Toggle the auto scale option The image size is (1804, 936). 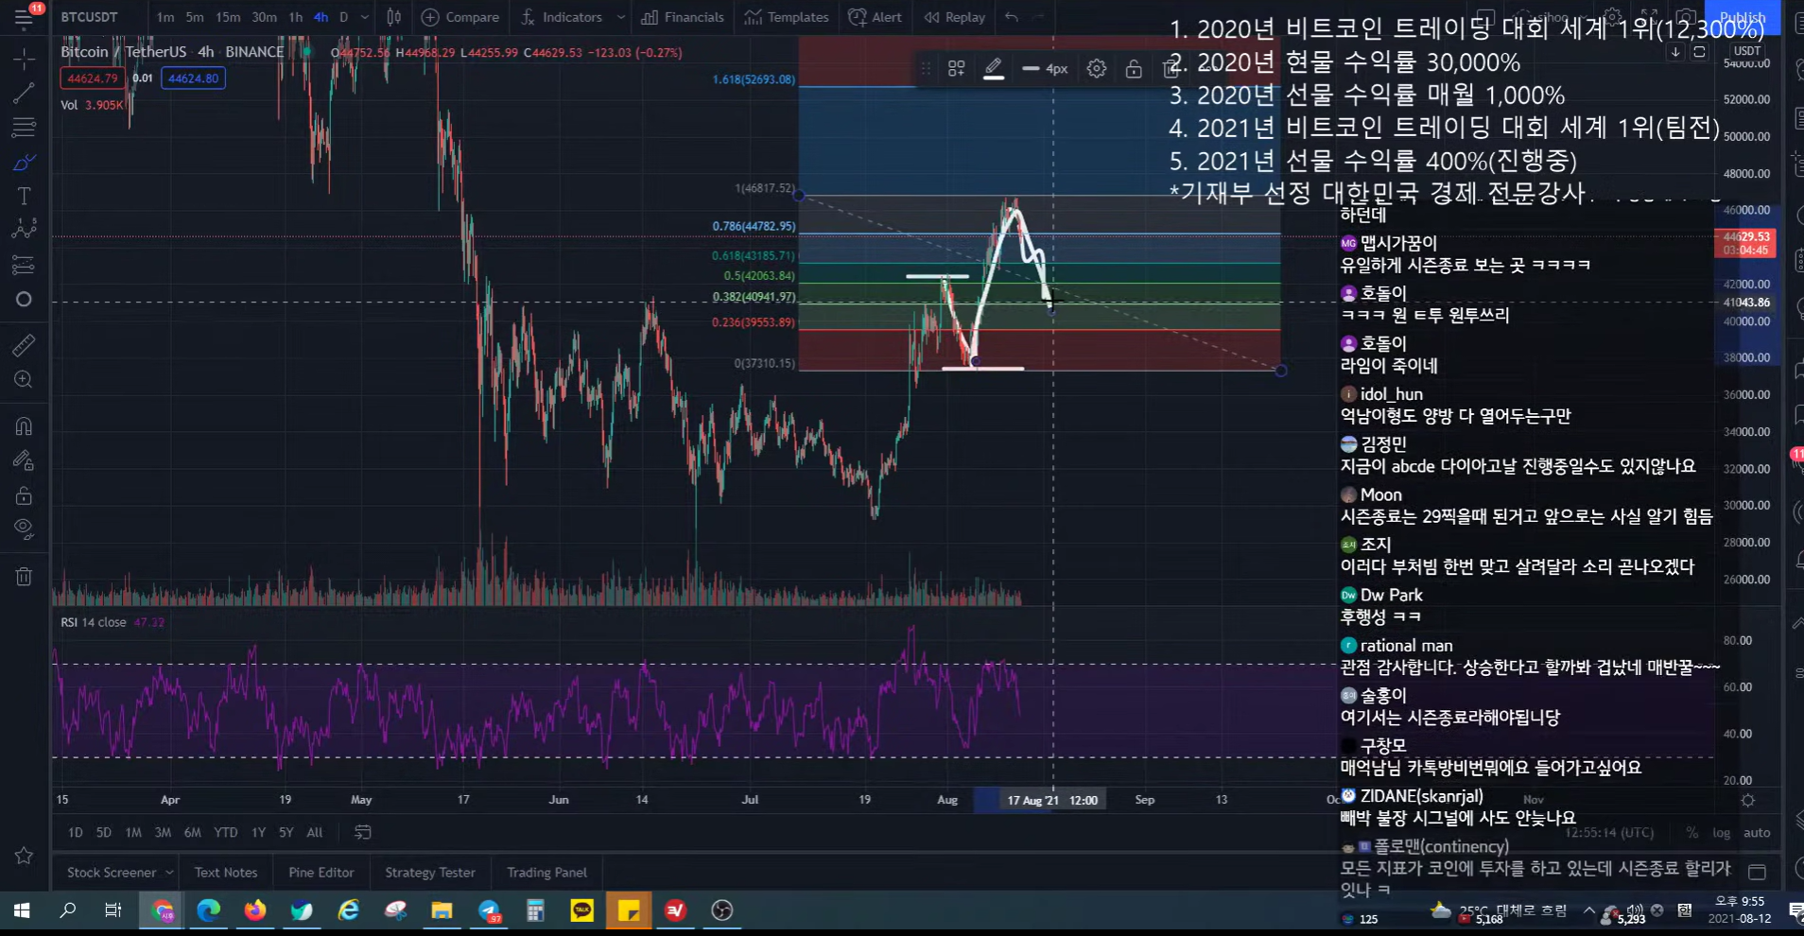pos(1757,832)
